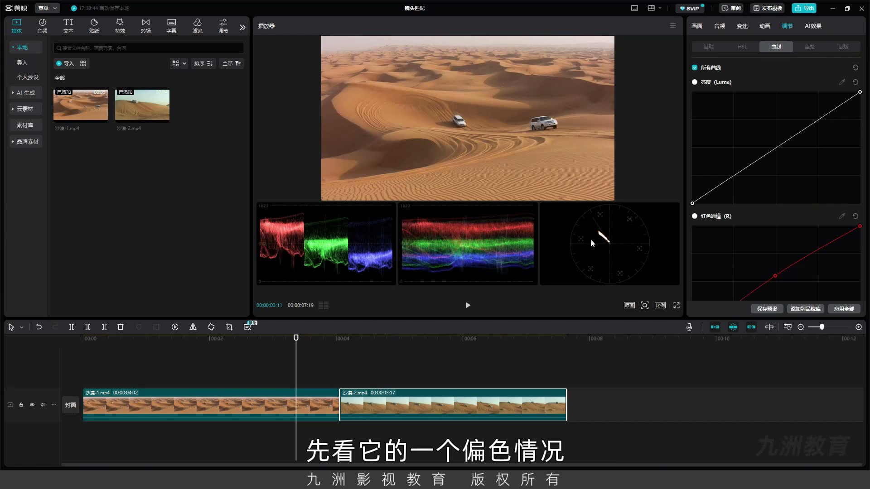This screenshot has height=489, width=870.
Task: Open the 滤镜 filters panel icon
Action: pos(198,26)
